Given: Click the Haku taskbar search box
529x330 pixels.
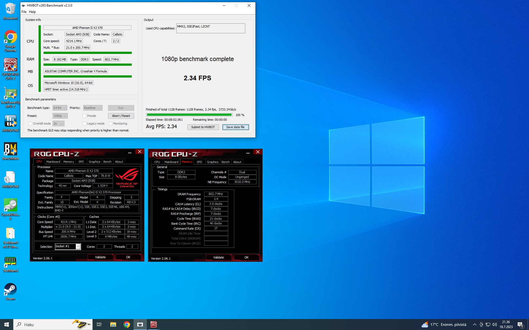Looking at the screenshot, I should [x=53, y=324].
